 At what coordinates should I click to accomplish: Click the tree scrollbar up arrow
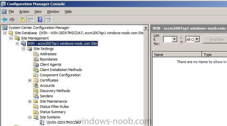coord(146,28)
